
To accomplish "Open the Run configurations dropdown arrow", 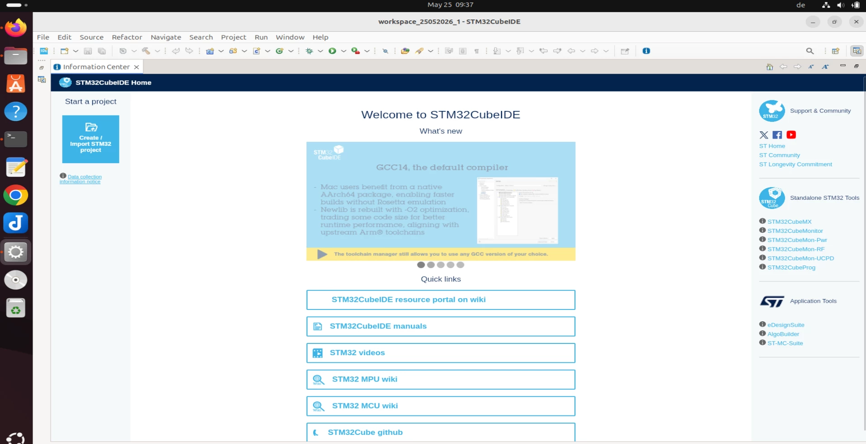I will (x=344, y=51).
